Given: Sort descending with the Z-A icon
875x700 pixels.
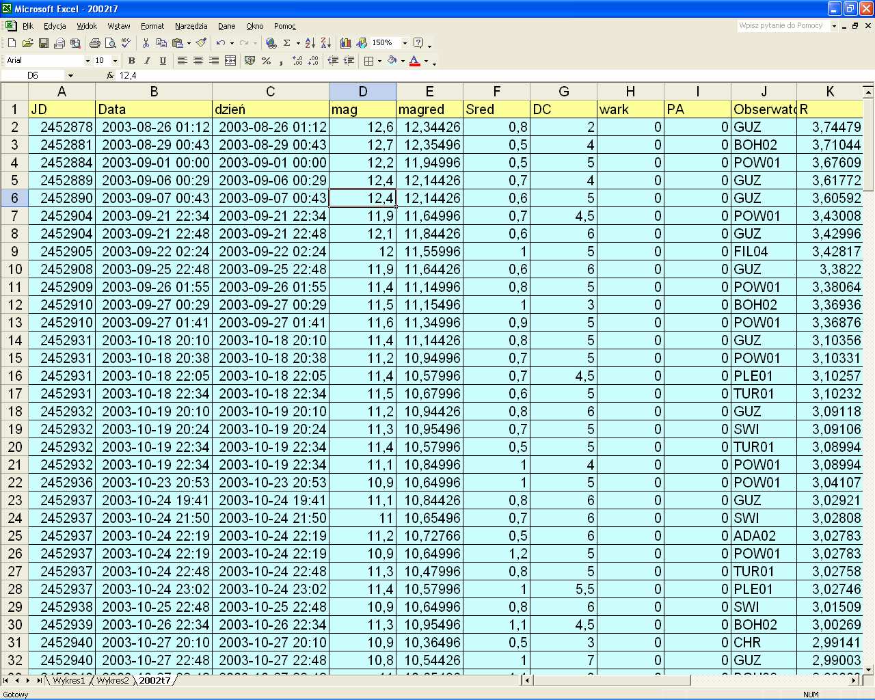Looking at the screenshot, I should 325,43.
